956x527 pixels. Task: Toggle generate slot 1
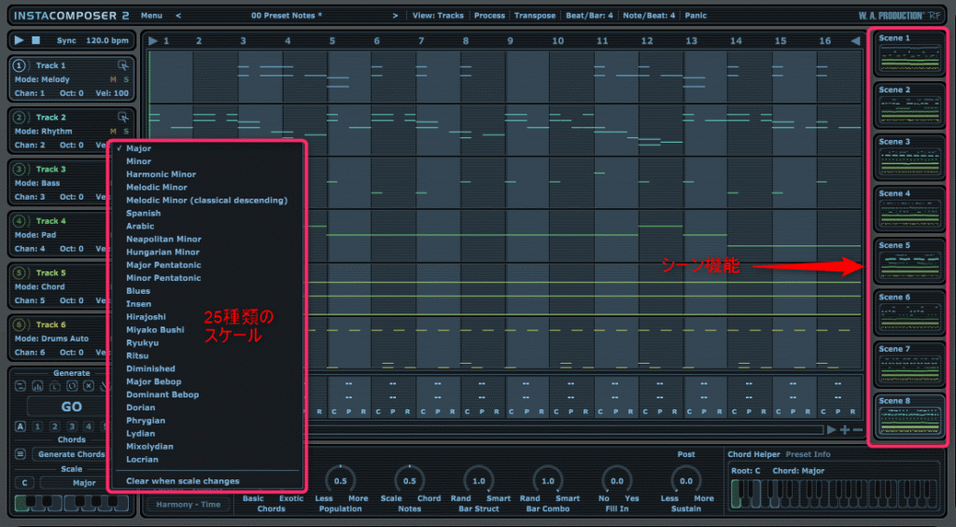tap(37, 426)
